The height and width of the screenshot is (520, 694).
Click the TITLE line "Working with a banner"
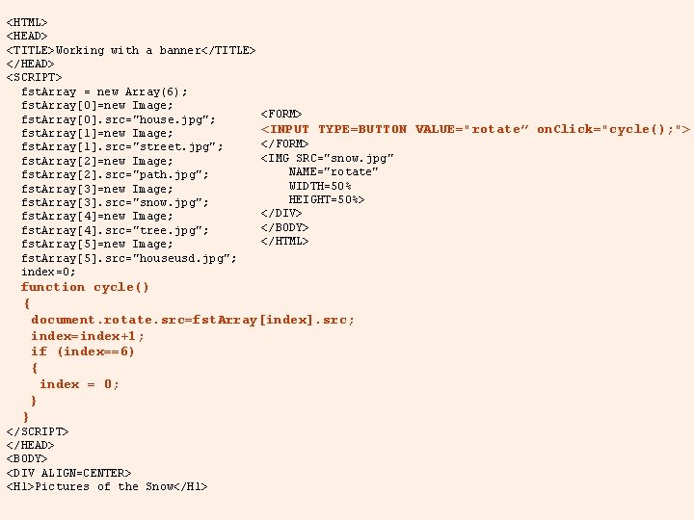click(131, 50)
